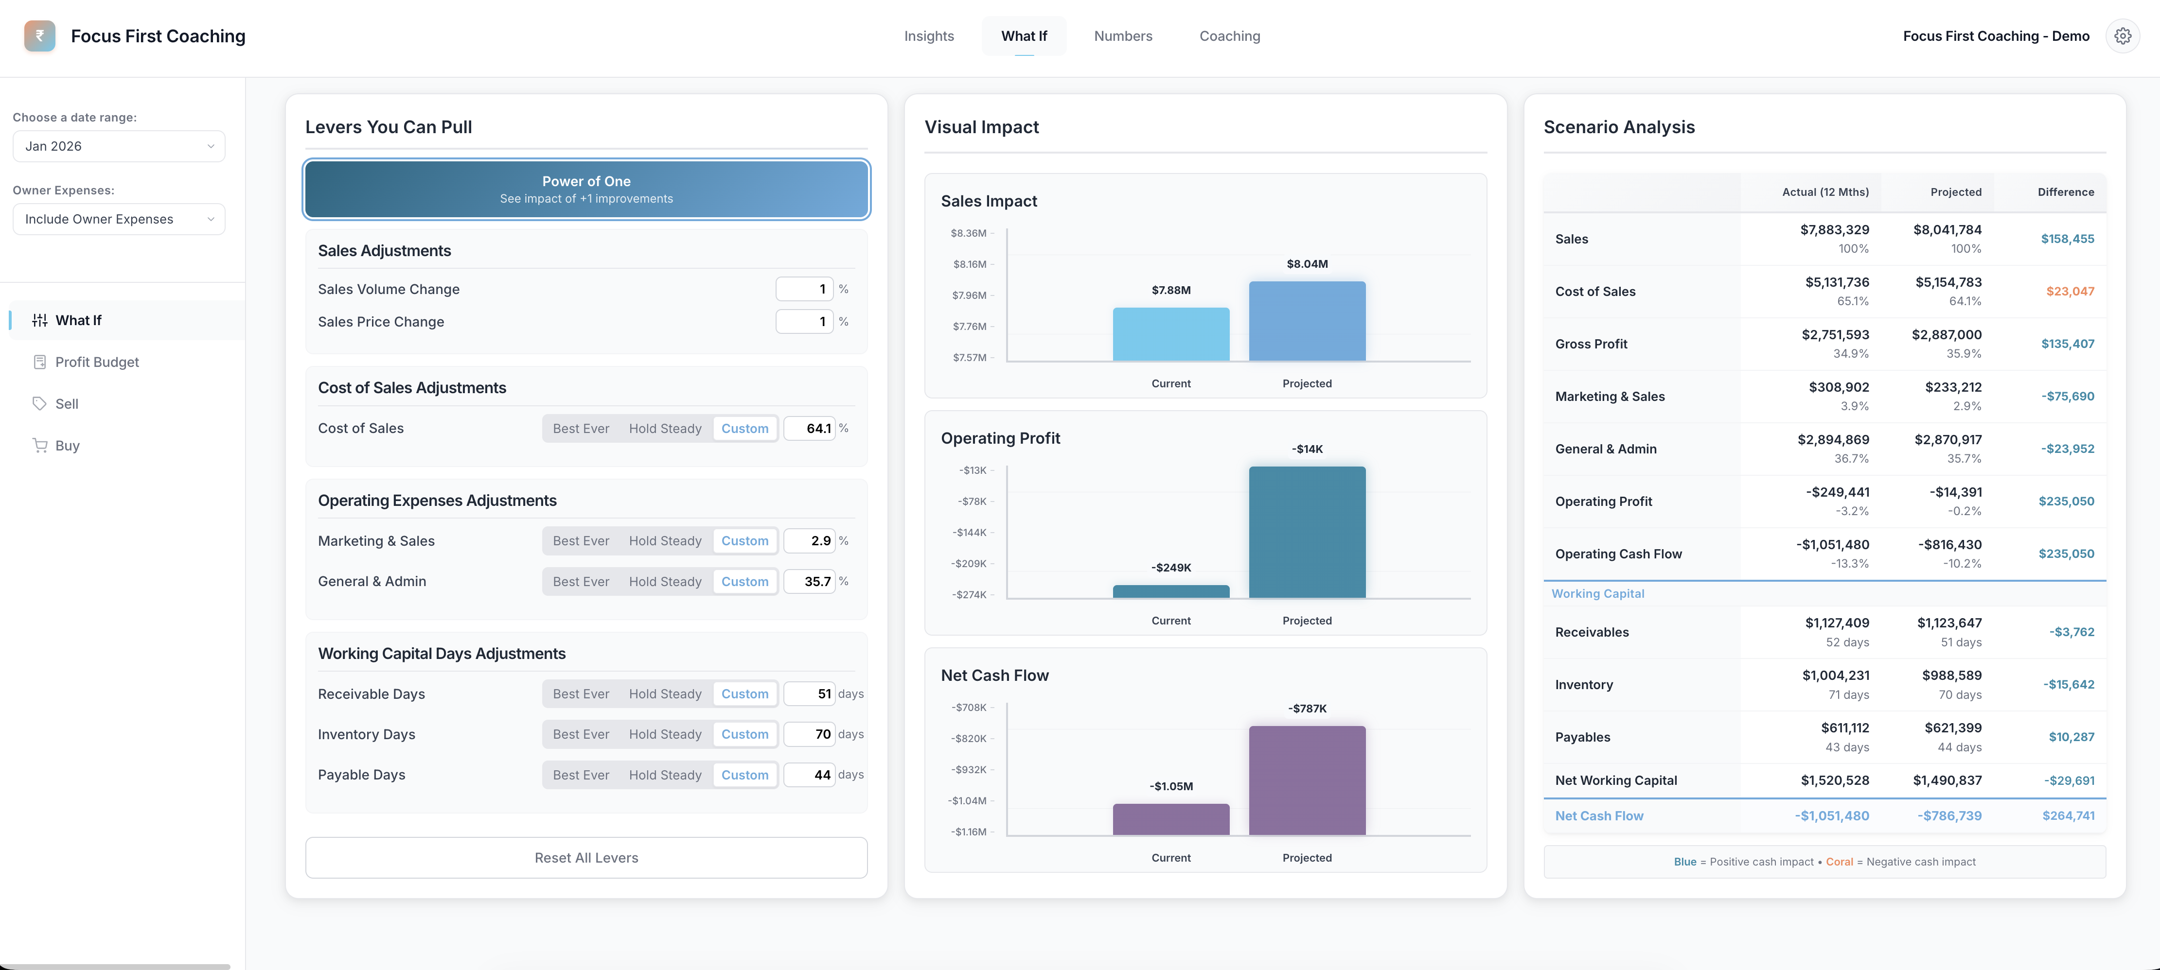Image resolution: width=2160 pixels, height=970 pixels.
Task: Set Marketing & Sales to Hold Steady
Action: (665, 541)
